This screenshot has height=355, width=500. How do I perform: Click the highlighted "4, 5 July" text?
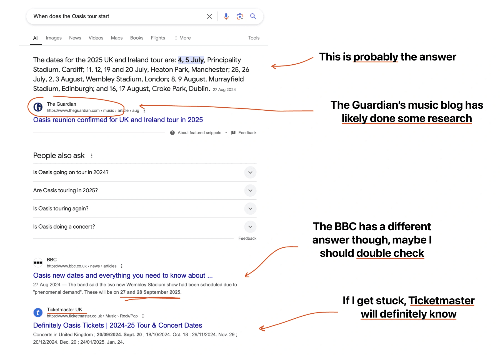tap(191, 60)
